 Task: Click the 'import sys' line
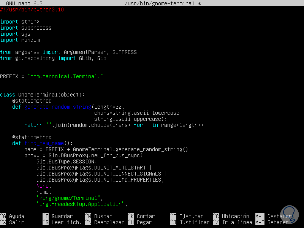15,34
